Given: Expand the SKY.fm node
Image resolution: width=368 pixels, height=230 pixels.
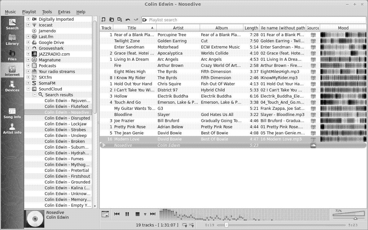Looking at the screenshot, I should pos(28,77).
